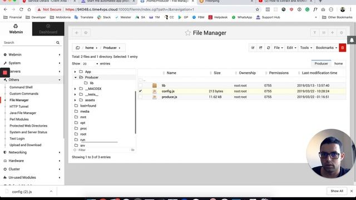
Task: Open Text Login module
Action: pos(17,138)
